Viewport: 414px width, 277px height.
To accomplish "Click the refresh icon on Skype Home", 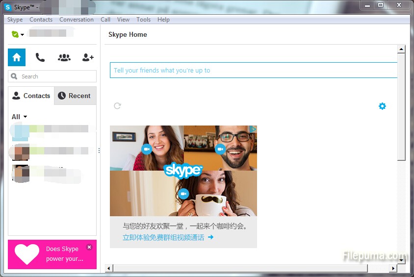I will pos(117,106).
